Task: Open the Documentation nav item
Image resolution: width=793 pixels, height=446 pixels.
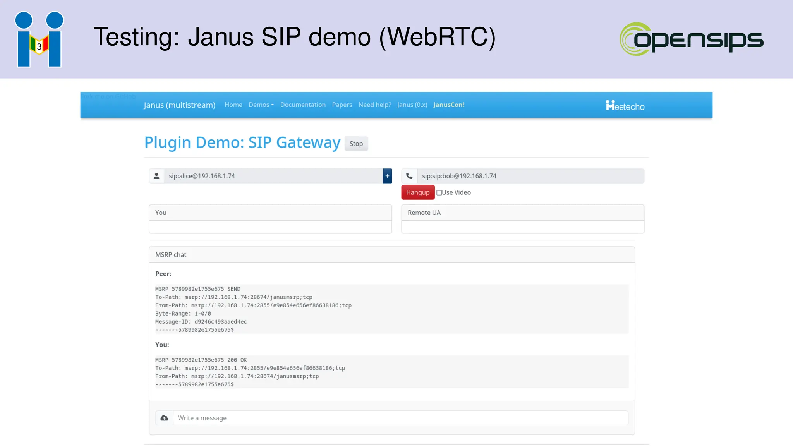Action: (x=303, y=105)
